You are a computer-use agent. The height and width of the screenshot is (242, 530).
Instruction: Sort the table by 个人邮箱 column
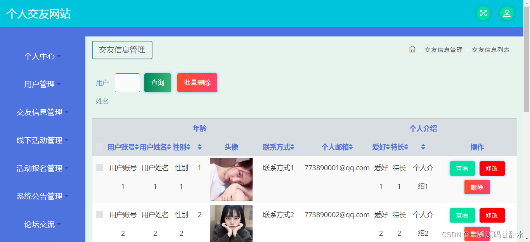coord(337,147)
